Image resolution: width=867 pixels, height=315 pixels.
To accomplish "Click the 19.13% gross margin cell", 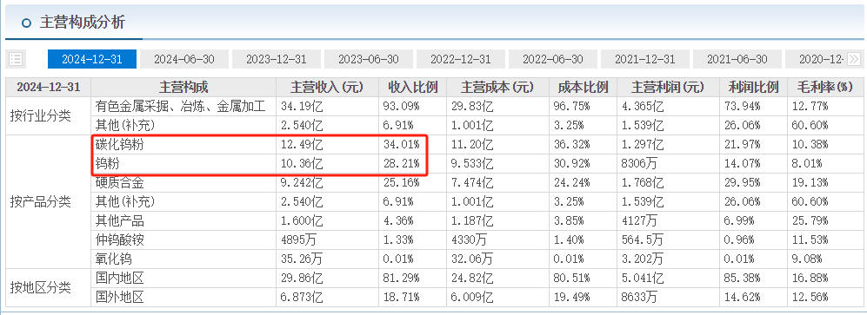I will click(810, 182).
